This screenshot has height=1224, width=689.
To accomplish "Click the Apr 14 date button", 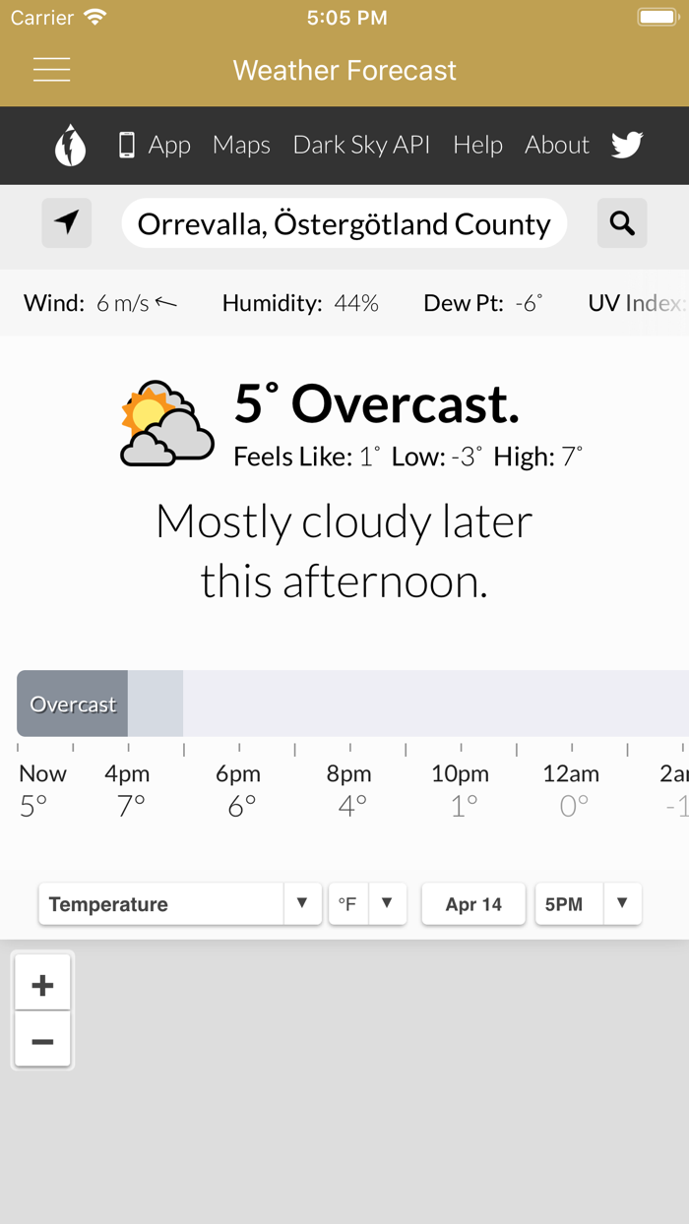I will [x=473, y=904].
